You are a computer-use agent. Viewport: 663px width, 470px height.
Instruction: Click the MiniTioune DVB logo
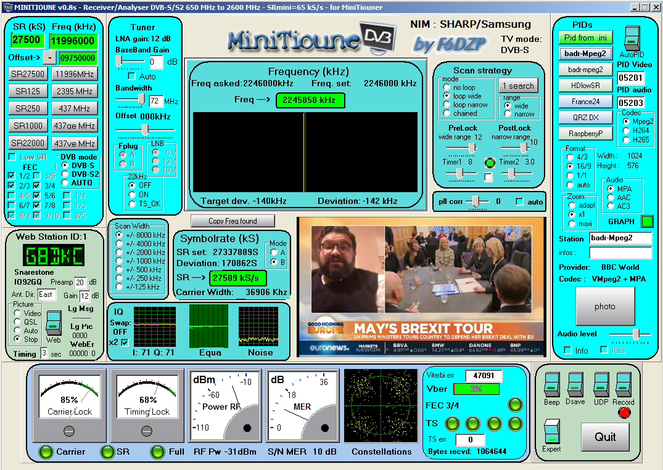pos(312,39)
